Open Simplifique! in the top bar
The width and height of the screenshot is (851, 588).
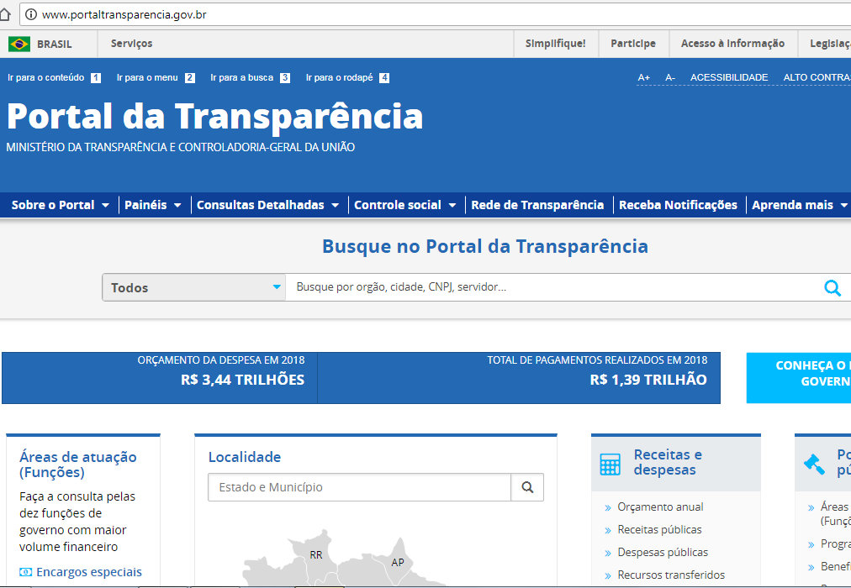tap(555, 44)
